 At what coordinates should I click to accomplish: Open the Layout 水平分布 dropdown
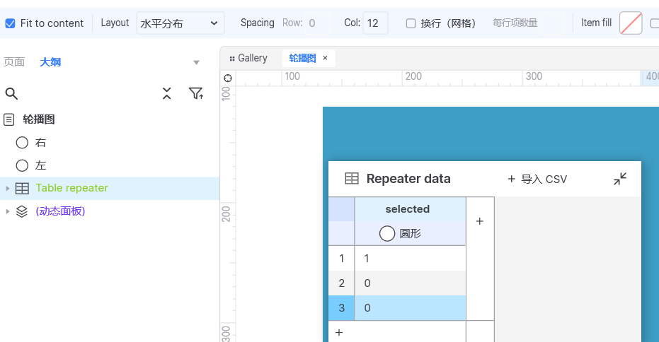[180, 23]
